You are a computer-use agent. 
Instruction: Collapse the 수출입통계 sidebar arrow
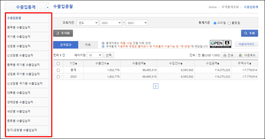coord(47,7)
